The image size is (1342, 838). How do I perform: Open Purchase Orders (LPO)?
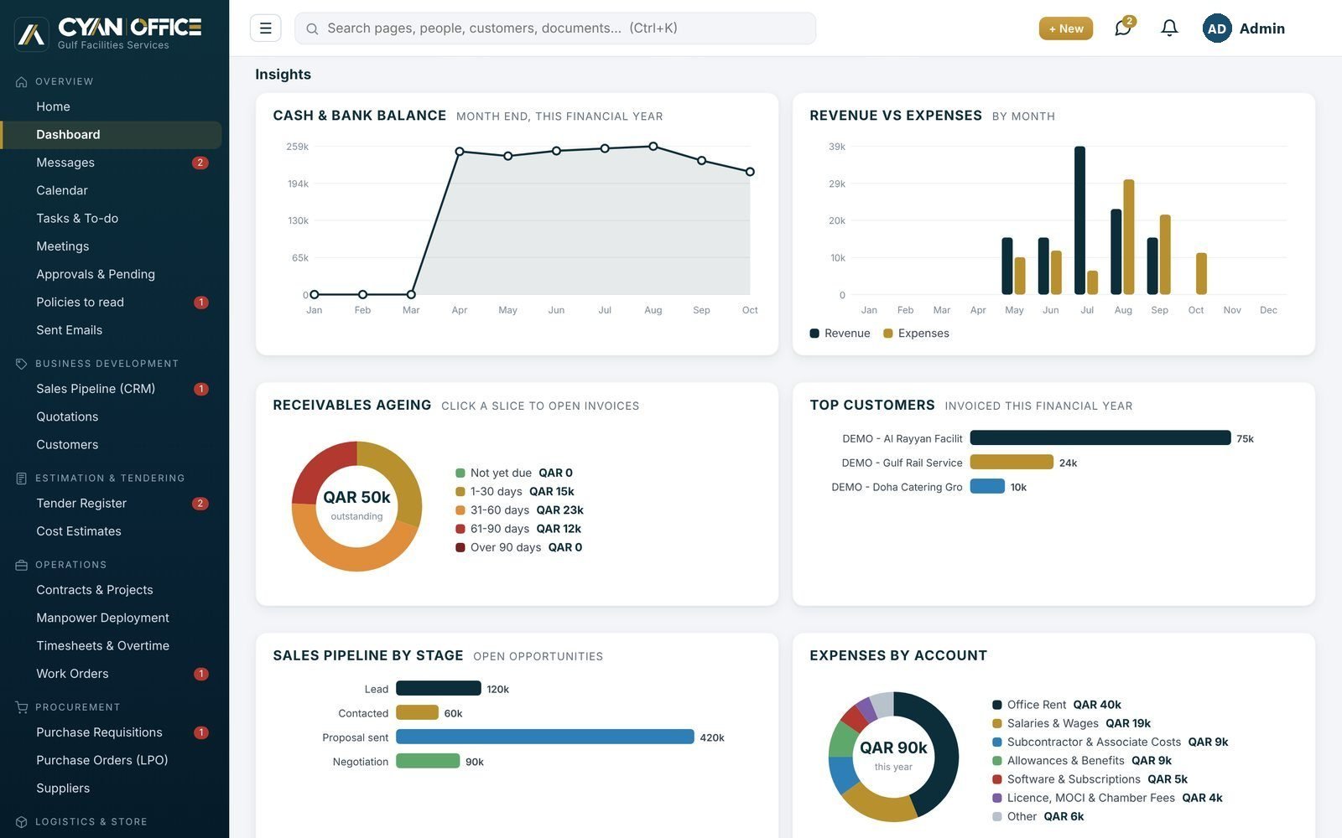[111, 760]
